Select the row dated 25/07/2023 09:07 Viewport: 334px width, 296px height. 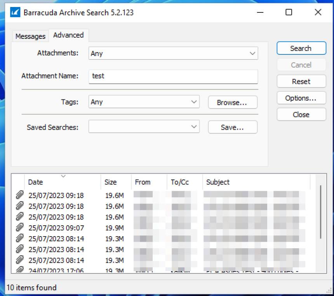click(161, 228)
